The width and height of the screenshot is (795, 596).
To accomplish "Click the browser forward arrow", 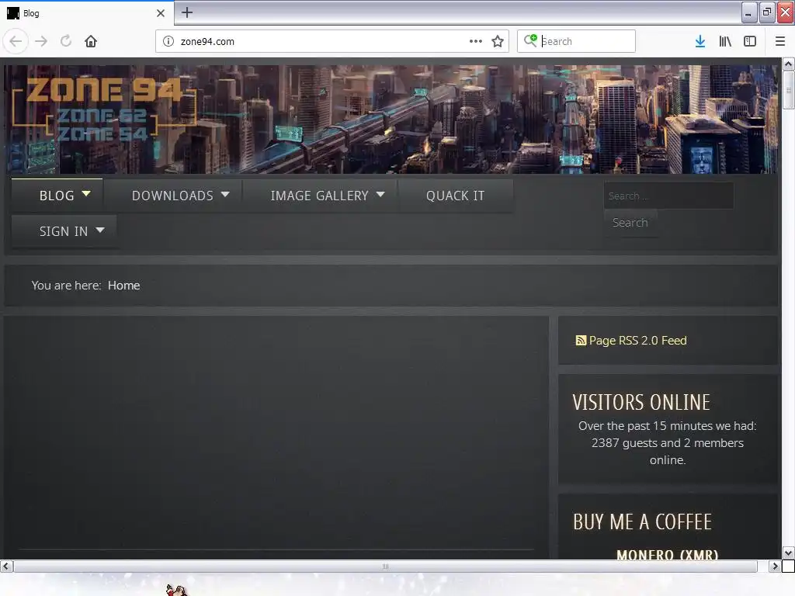I will 41,41.
